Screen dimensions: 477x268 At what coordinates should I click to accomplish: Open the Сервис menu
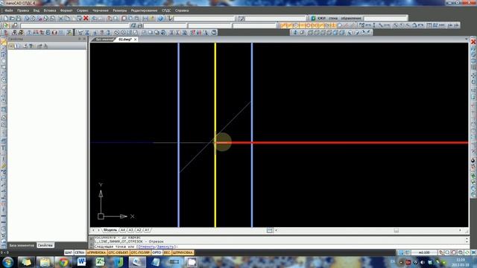click(83, 10)
